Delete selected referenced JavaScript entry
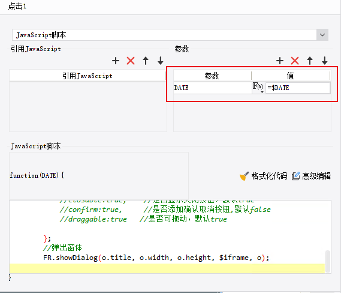The image size is (341, 293). pos(131,61)
